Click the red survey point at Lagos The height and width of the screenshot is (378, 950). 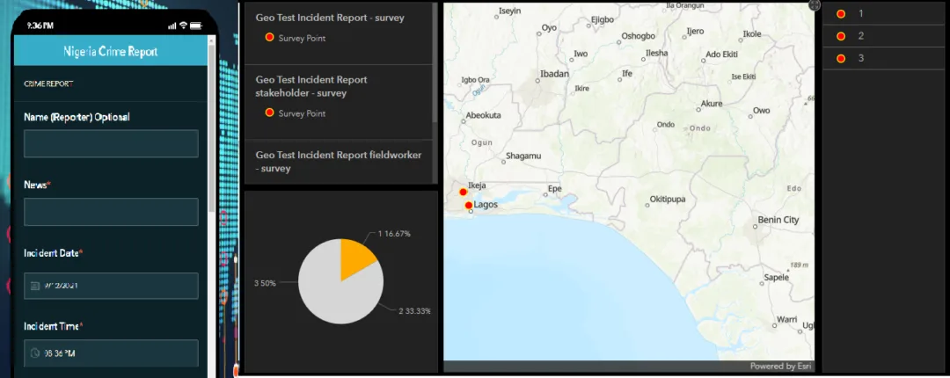tap(468, 206)
